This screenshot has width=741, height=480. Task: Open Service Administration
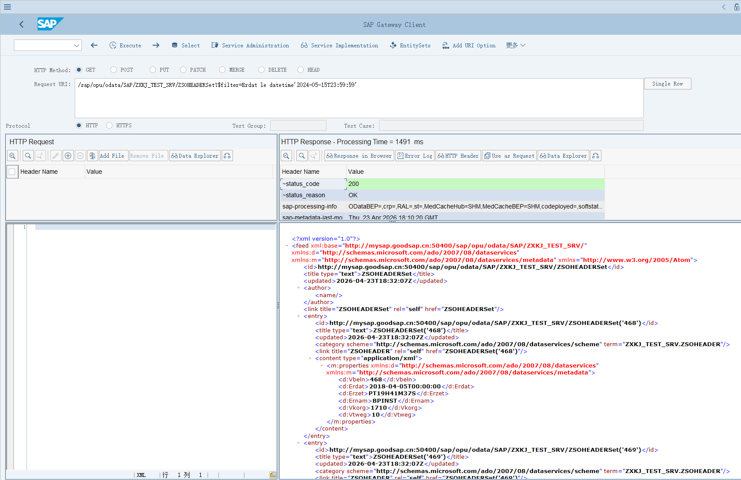pyautogui.click(x=250, y=45)
